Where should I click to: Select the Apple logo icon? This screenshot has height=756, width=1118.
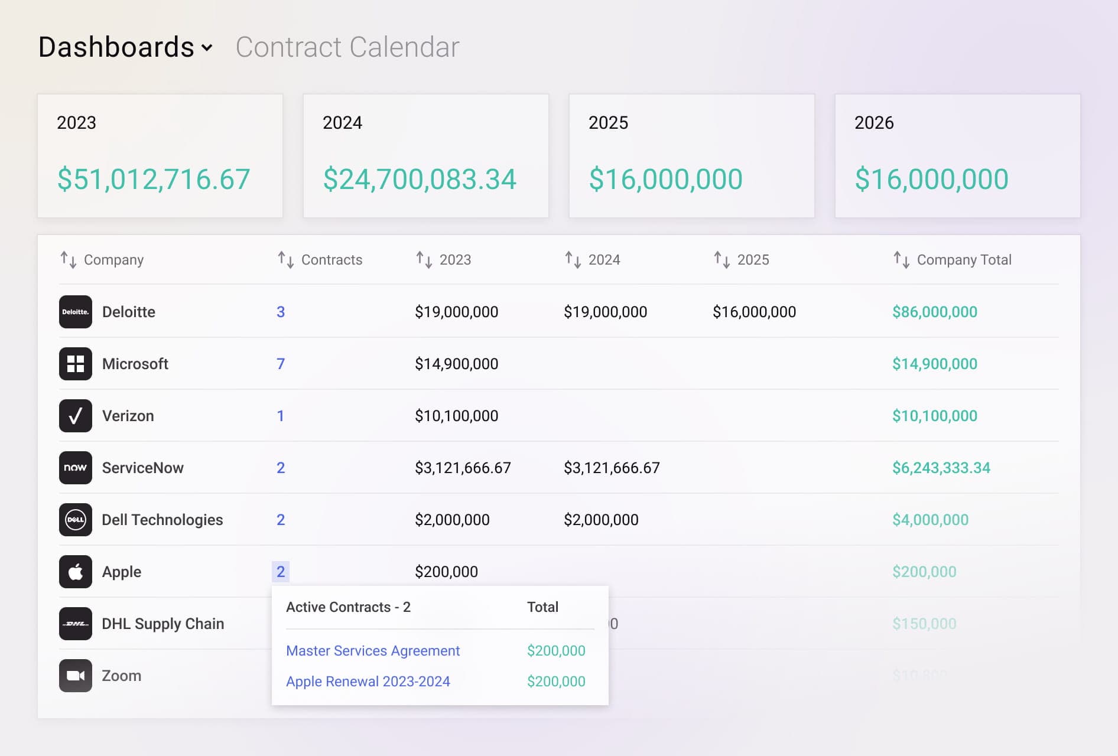[x=74, y=571]
